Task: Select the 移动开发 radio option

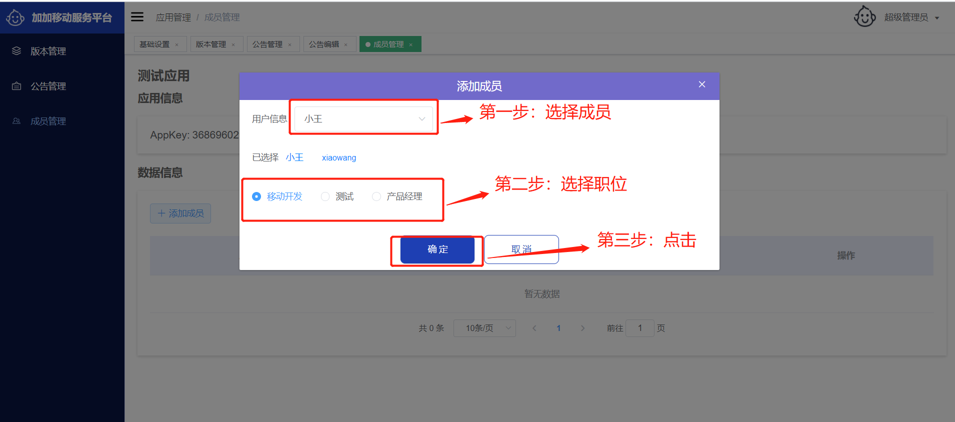Action: pyautogui.click(x=256, y=196)
